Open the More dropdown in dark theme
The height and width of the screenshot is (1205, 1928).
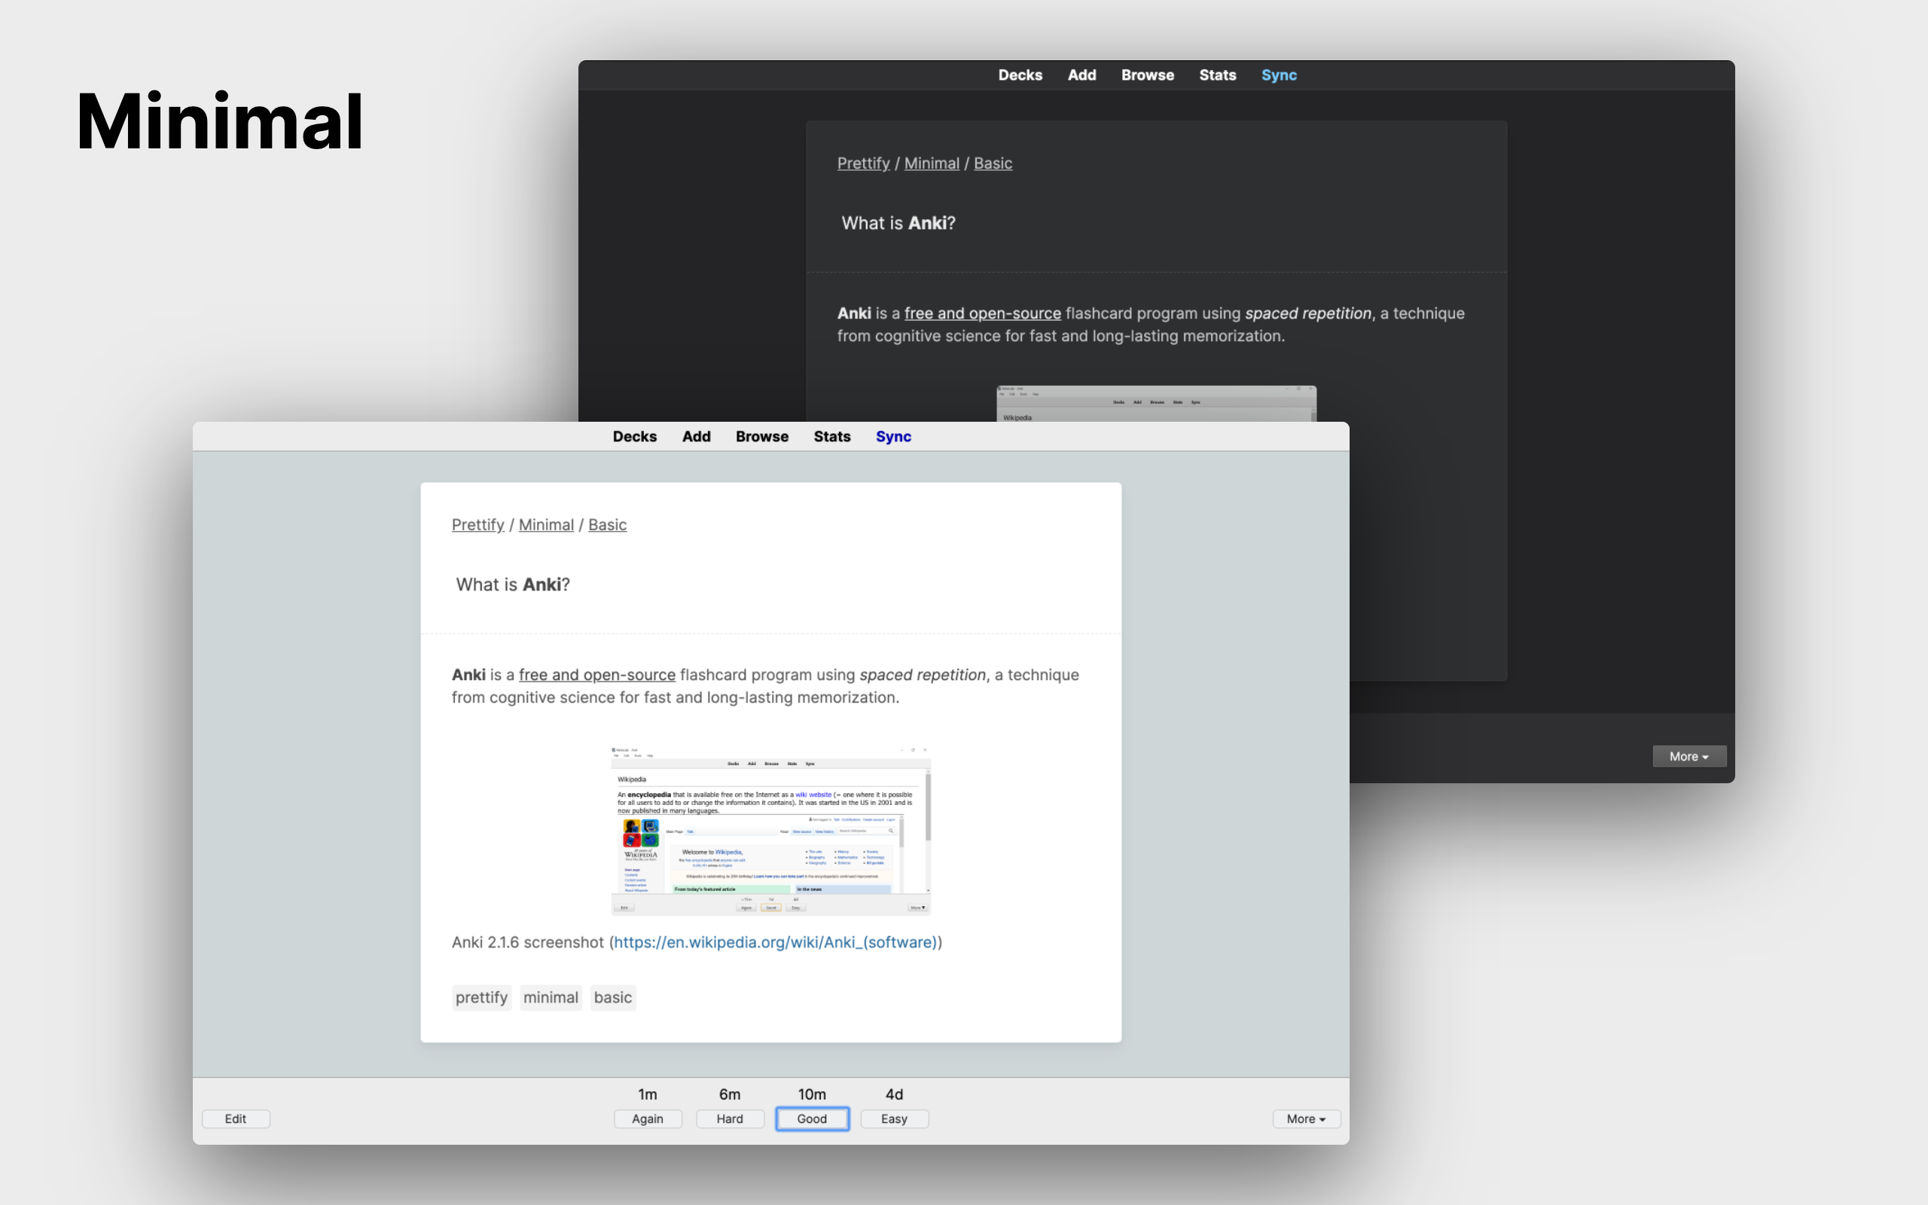(1688, 755)
